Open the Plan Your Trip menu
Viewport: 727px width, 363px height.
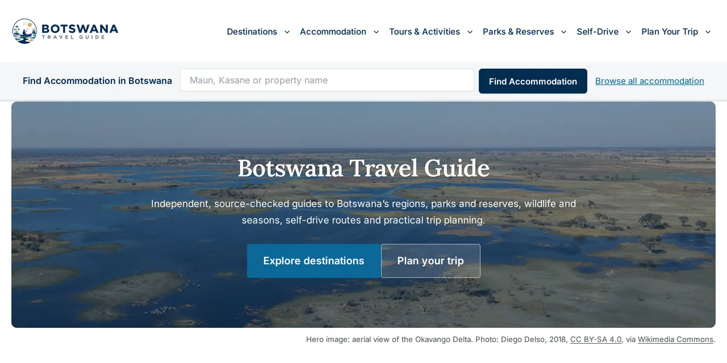pyautogui.click(x=670, y=32)
